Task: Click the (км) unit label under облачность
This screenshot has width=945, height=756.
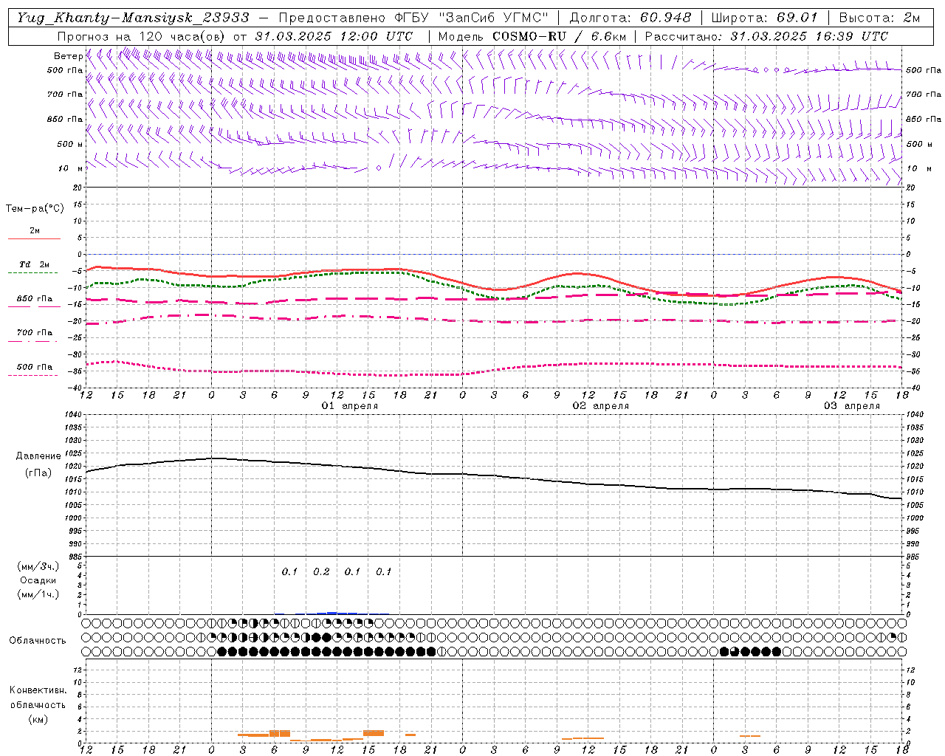Action: [38, 719]
